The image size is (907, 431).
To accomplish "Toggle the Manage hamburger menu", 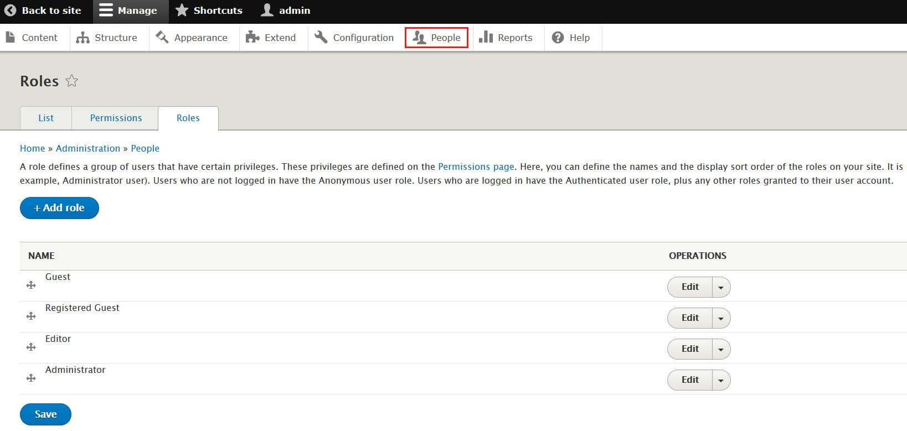I will [128, 11].
